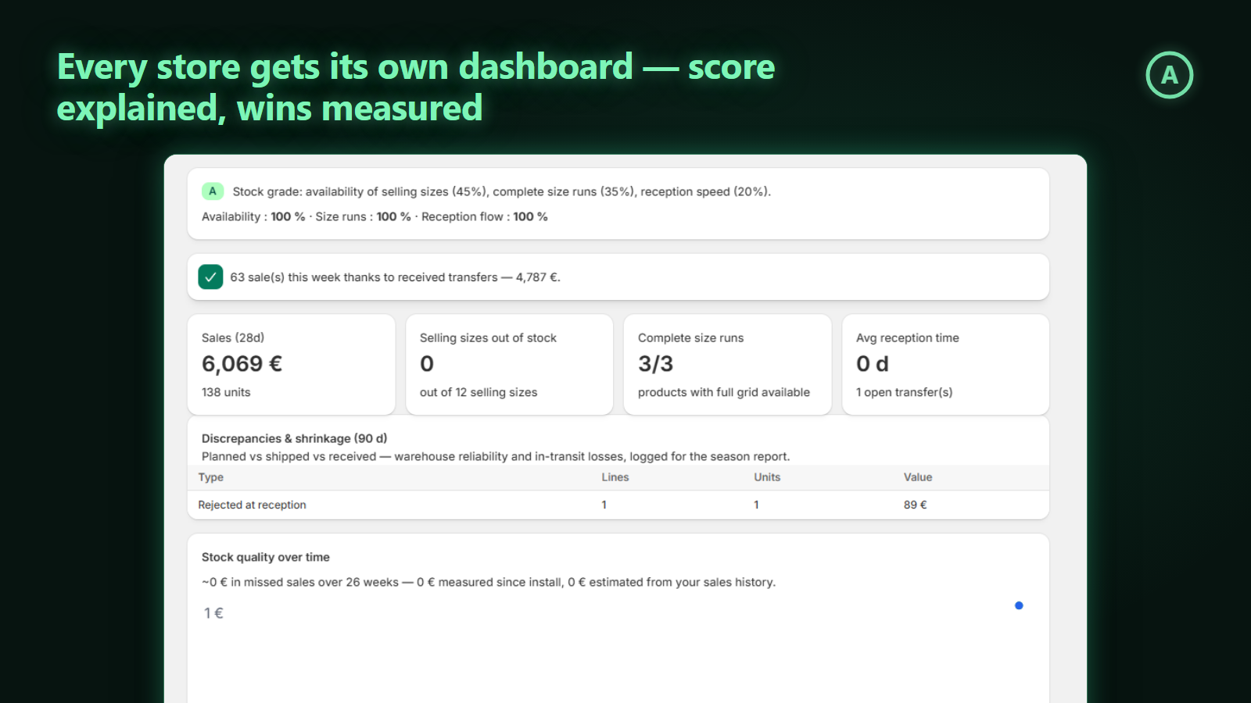Image resolution: width=1251 pixels, height=703 pixels.
Task: Click the 1 open transfer(s) text
Action: coord(905,392)
